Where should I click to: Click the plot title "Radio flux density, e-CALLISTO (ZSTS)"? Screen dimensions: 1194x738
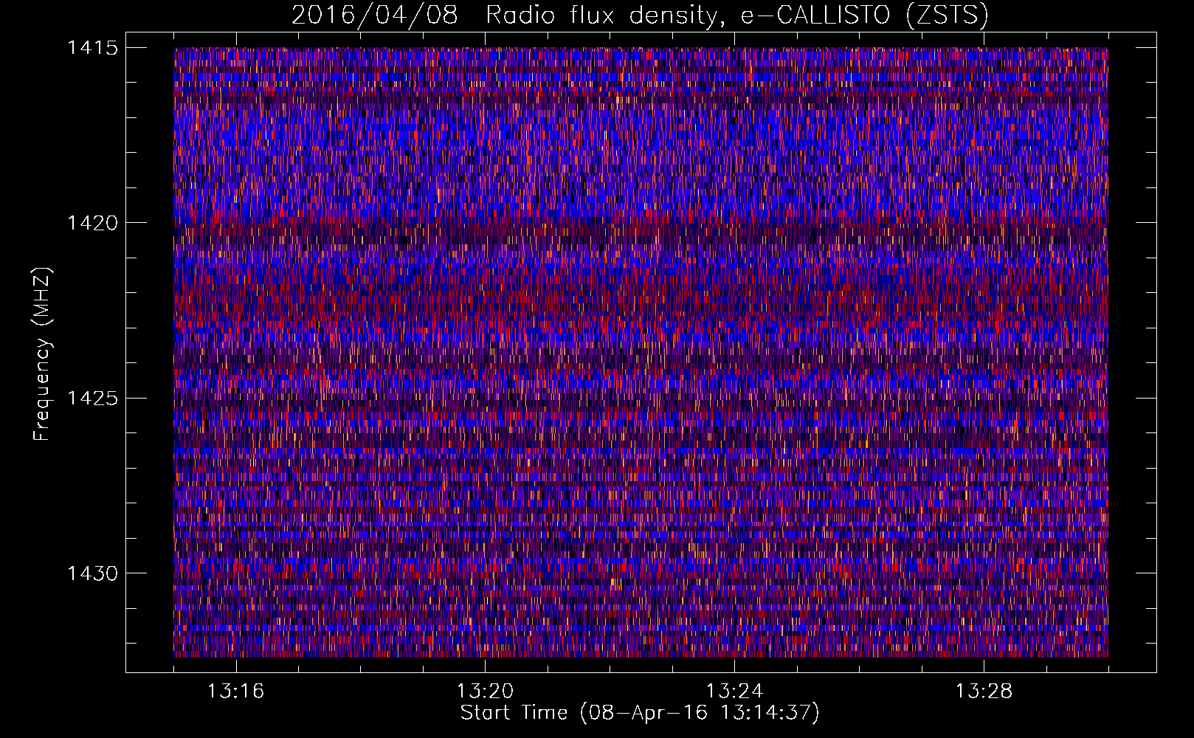tap(737, 15)
